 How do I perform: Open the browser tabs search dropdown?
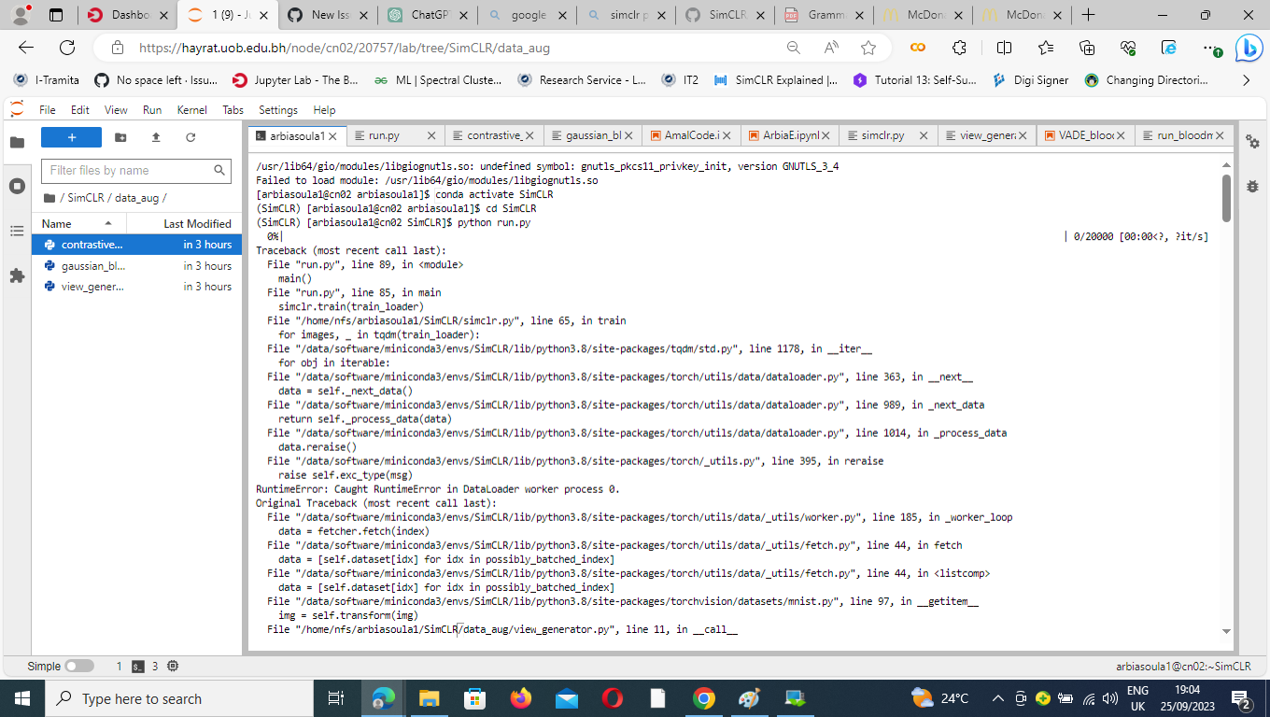click(54, 15)
